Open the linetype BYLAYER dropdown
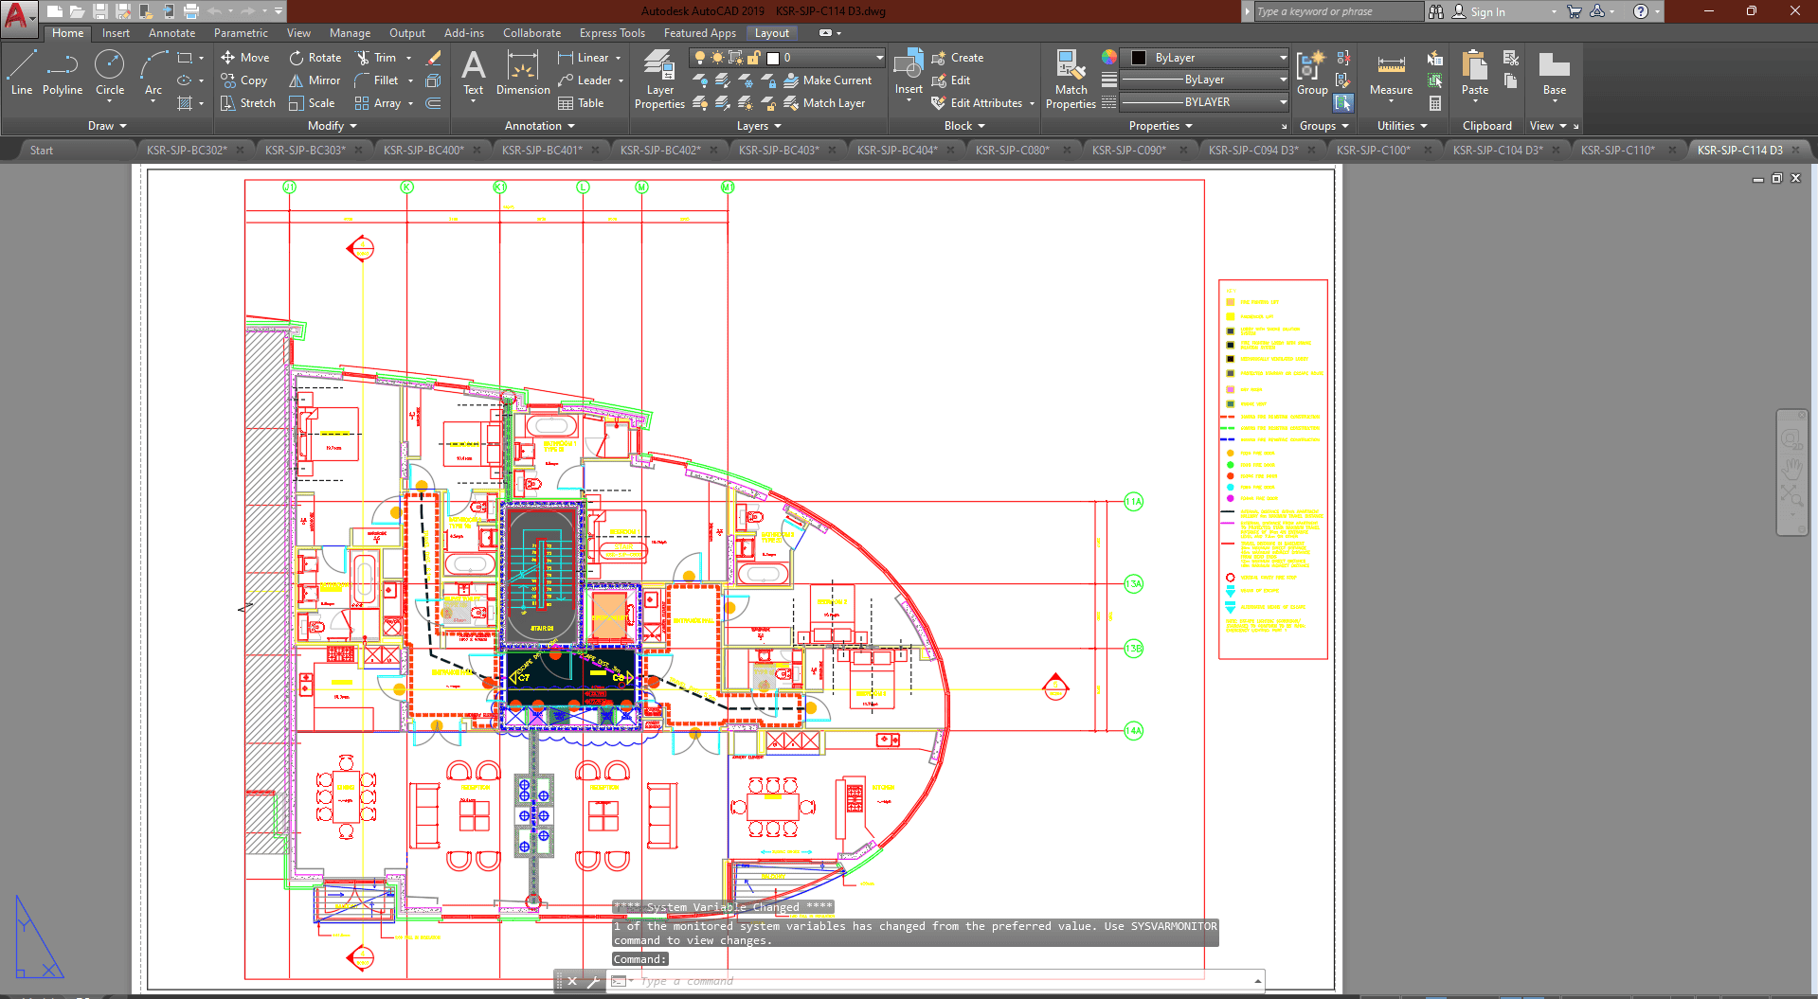Image resolution: width=1818 pixels, height=999 pixels. [x=1204, y=102]
